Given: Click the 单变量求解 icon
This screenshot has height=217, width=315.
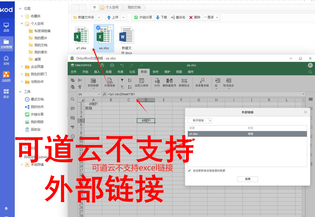Looking at the screenshot, I should pos(202,83).
